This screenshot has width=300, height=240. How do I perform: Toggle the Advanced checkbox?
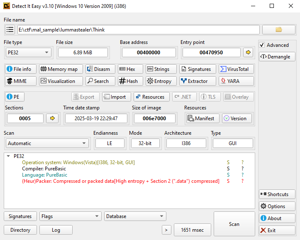(x=262, y=45)
